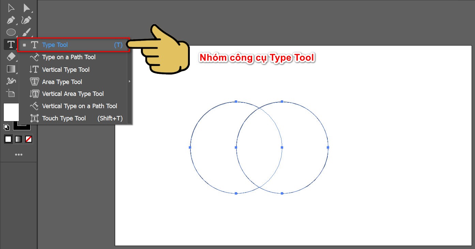475x249 pixels.
Task: Select the Ellipse tool
Action: [11, 32]
